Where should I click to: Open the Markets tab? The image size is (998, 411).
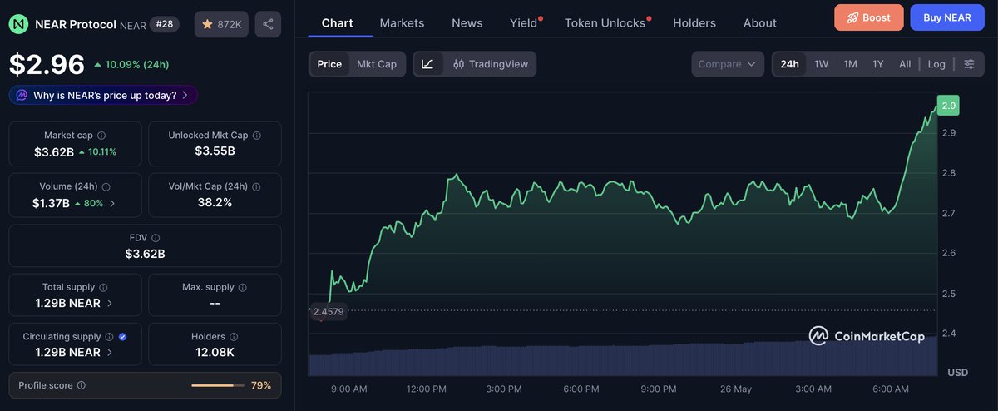(402, 22)
